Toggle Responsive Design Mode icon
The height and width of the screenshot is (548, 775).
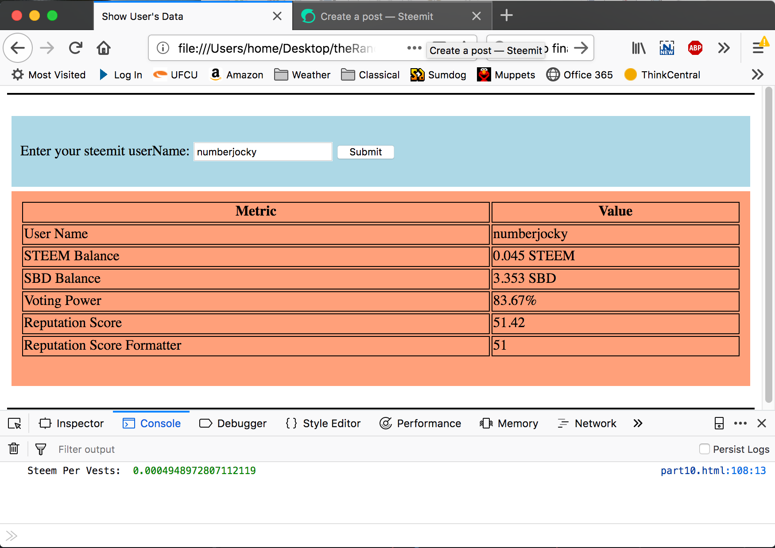coord(719,424)
